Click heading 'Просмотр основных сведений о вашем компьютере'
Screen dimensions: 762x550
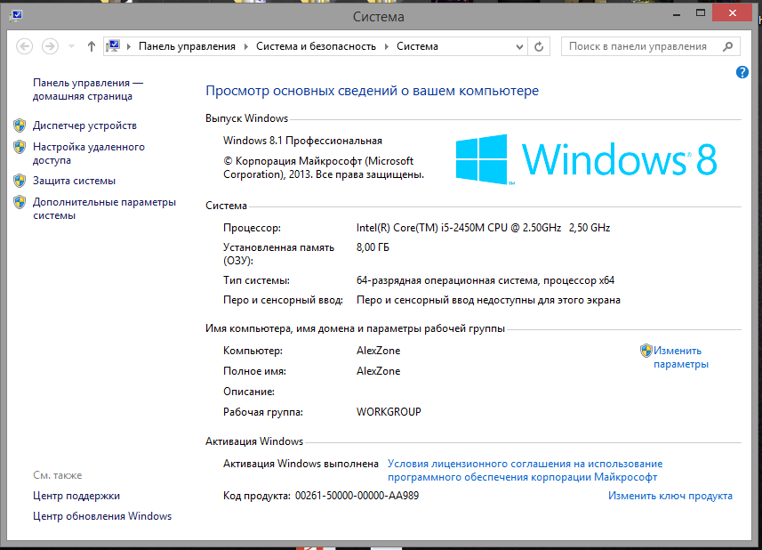coord(373,91)
